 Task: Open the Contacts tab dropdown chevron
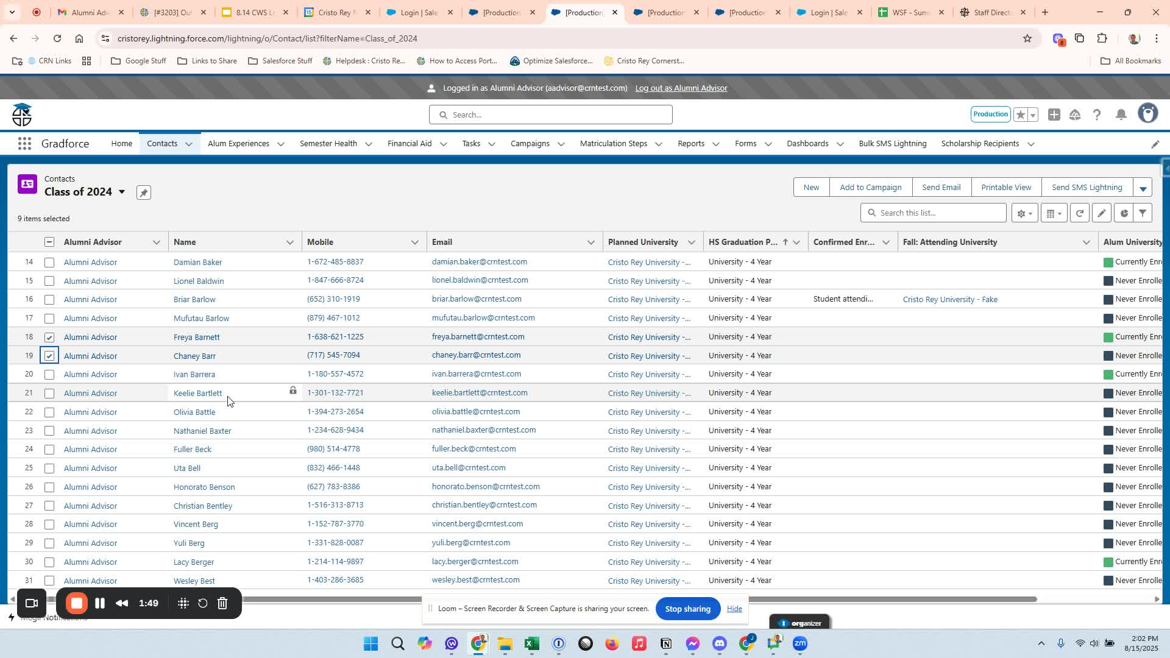click(189, 144)
